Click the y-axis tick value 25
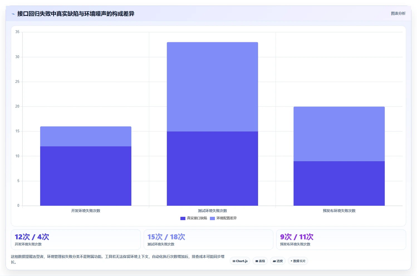Screen dimensions: 417x276 pyautogui.click(x=17, y=82)
